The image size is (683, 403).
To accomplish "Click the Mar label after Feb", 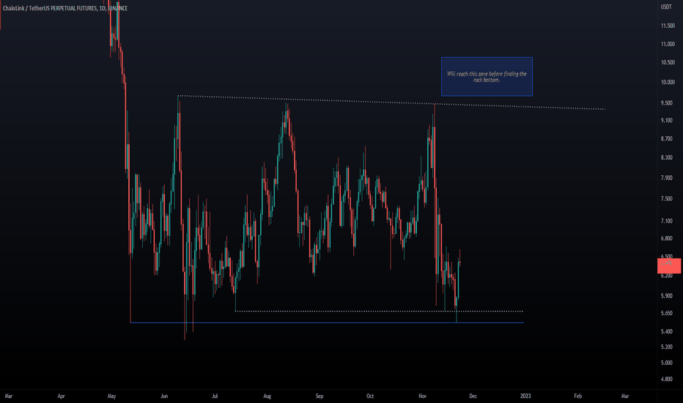I will pyautogui.click(x=624, y=396).
